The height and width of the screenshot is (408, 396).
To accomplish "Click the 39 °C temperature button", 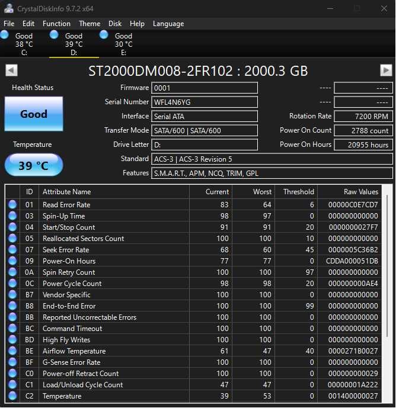I will pyautogui.click(x=34, y=165).
